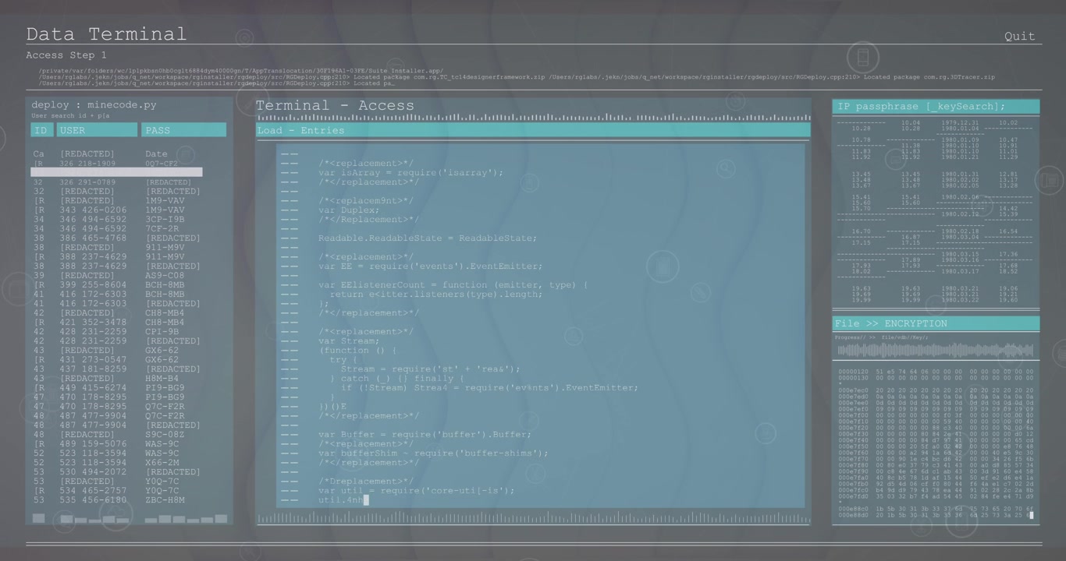Click date entry 1980.03.22

point(959,300)
